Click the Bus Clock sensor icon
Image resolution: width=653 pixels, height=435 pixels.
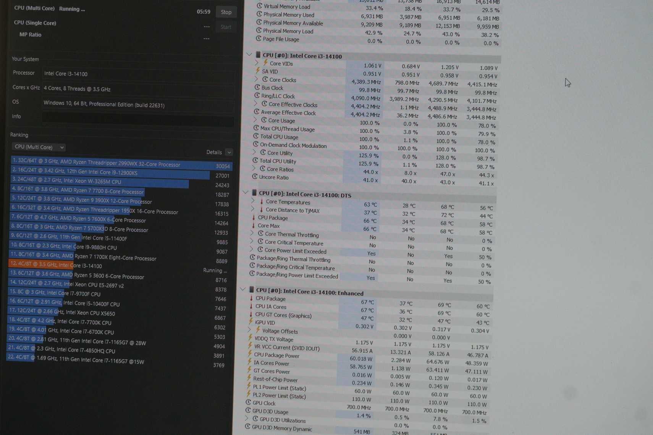tap(257, 87)
